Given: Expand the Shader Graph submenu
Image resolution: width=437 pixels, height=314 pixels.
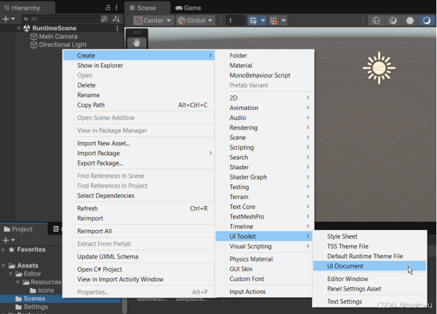Looking at the screenshot, I should click(x=264, y=177).
